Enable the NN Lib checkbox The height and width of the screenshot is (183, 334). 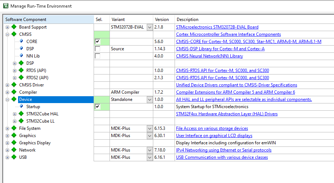point(98,56)
